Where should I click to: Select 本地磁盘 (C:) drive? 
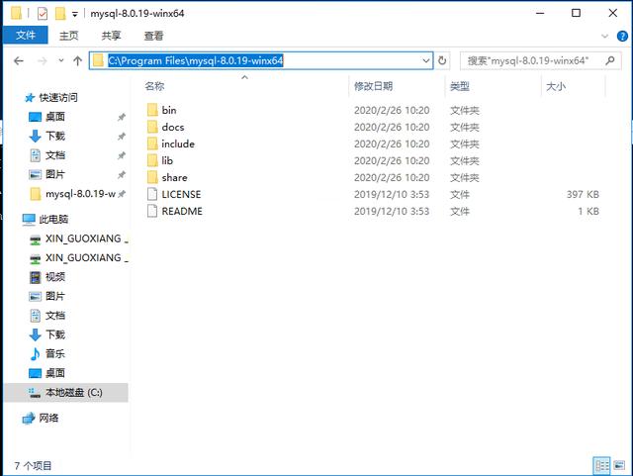click(x=66, y=392)
